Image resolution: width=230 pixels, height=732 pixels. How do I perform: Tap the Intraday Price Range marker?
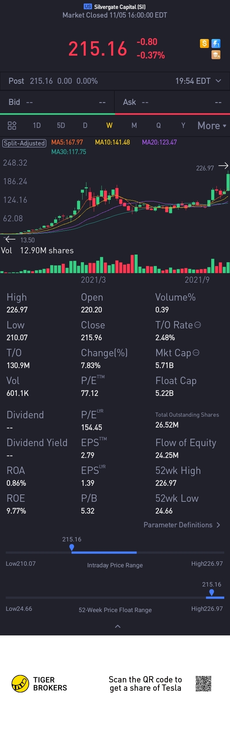72,547
